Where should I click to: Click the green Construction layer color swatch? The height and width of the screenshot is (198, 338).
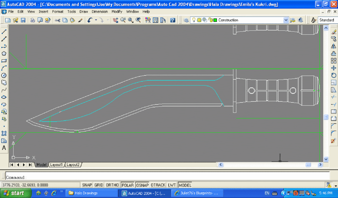(x=215, y=20)
